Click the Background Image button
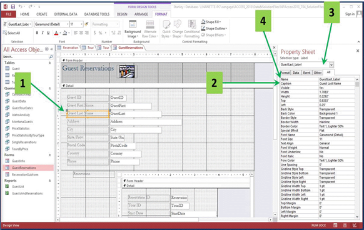This screenshot has width=364, height=230. [x=133, y=29]
